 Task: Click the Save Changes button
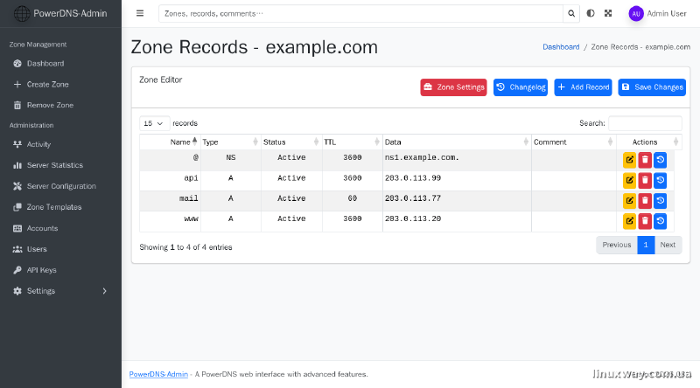click(x=652, y=87)
